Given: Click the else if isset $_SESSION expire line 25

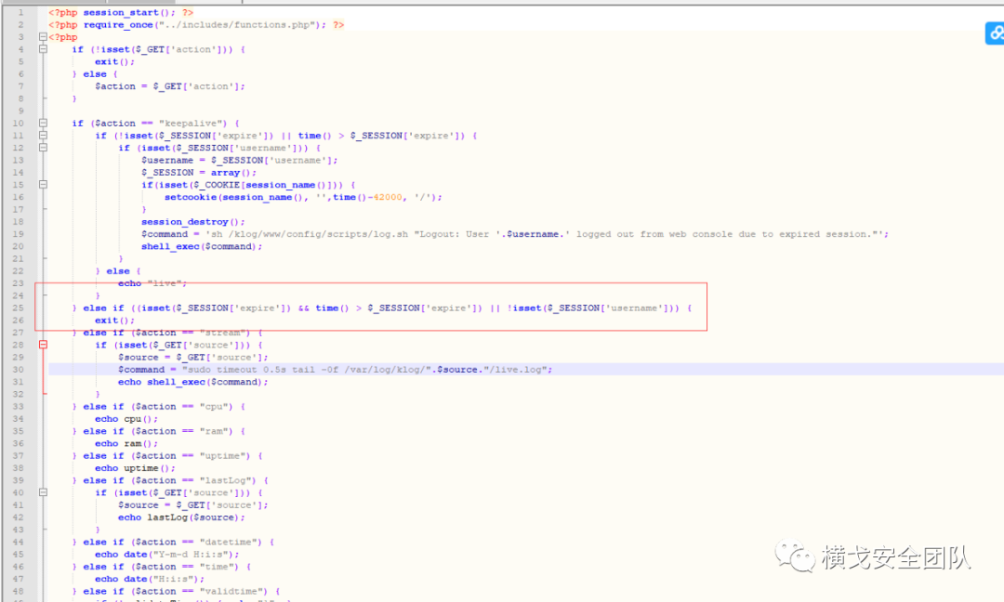Looking at the screenshot, I should click(x=382, y=308).
